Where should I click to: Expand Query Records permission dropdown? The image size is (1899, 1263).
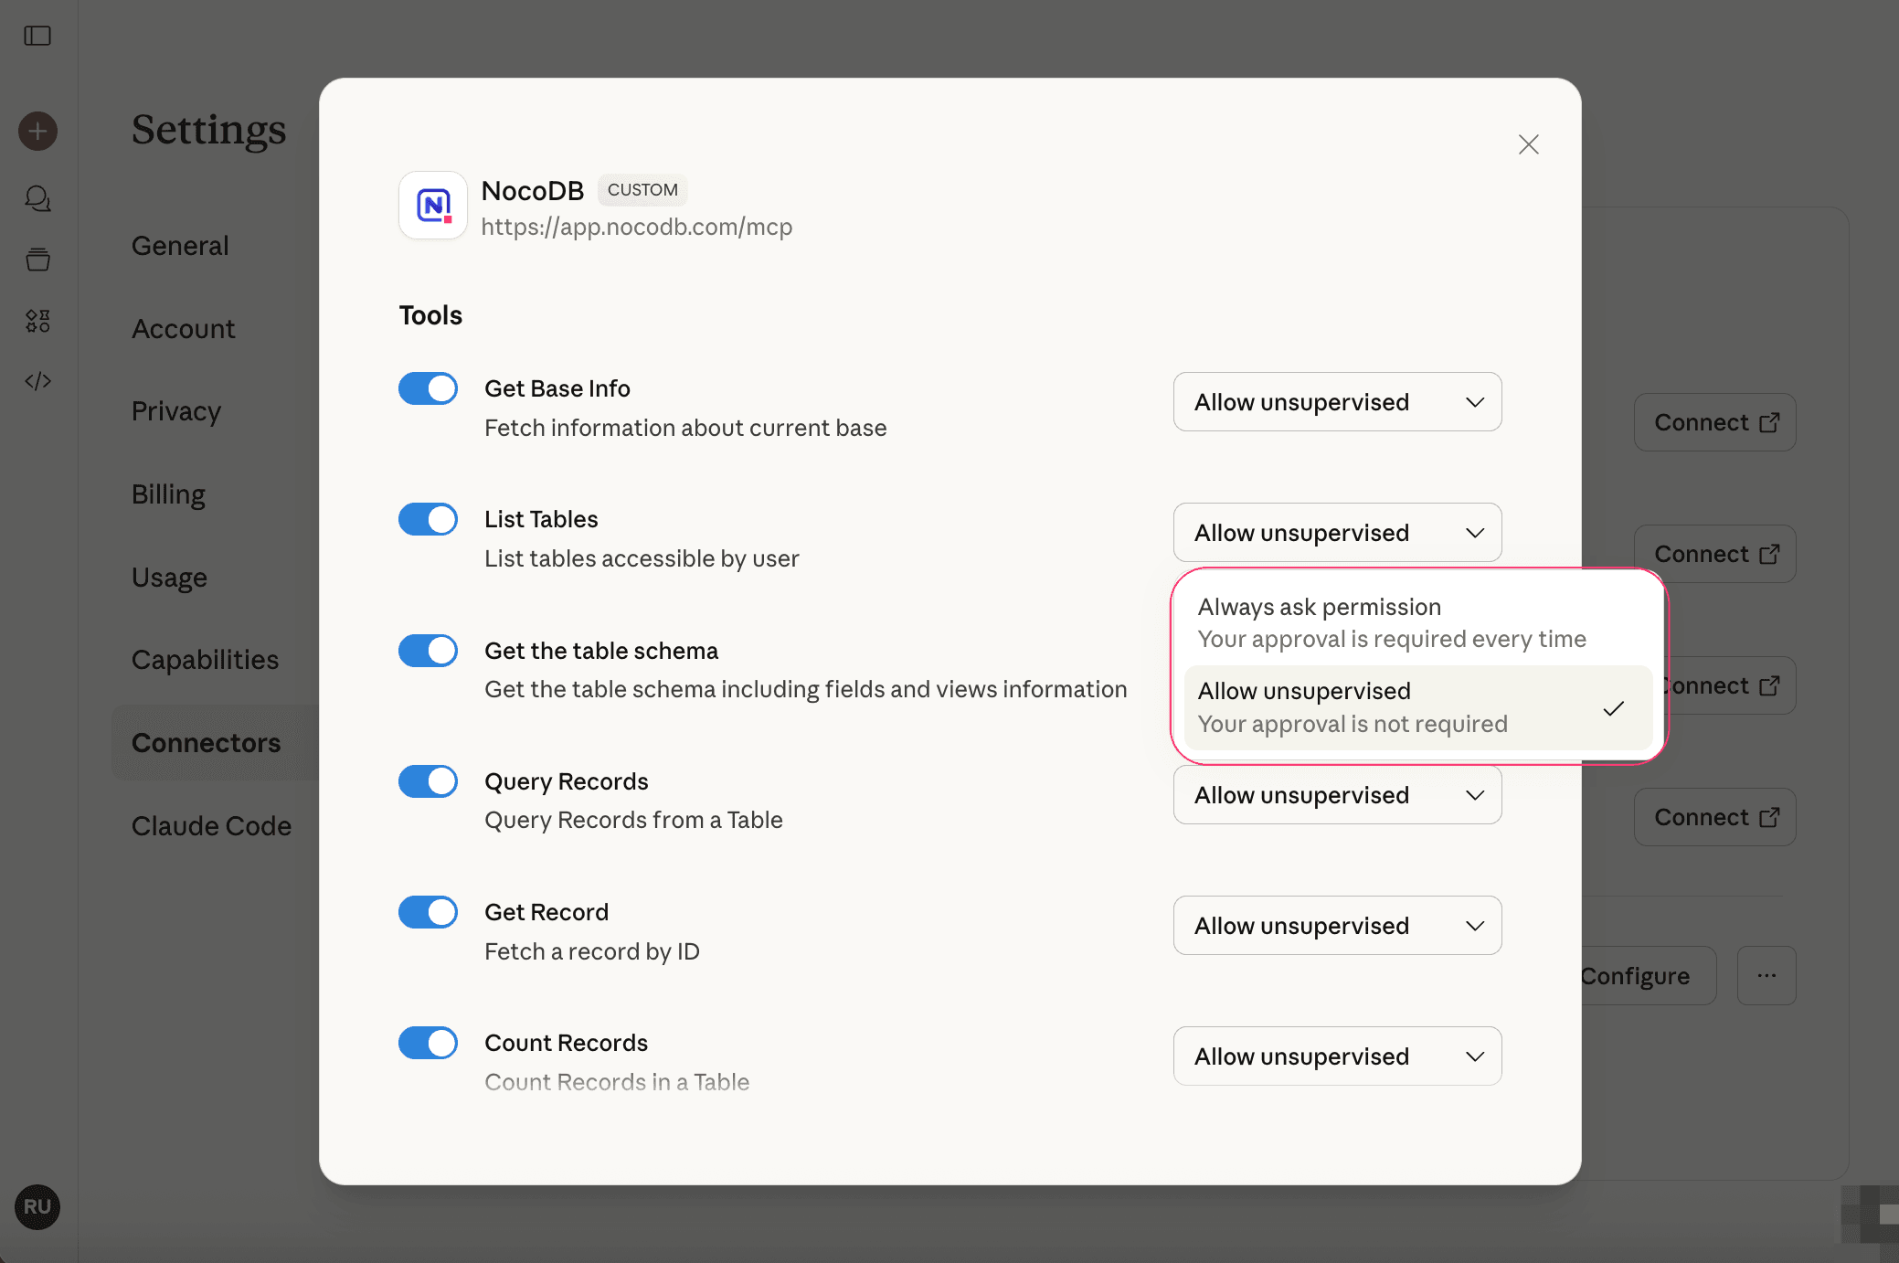pos(1337,795)
